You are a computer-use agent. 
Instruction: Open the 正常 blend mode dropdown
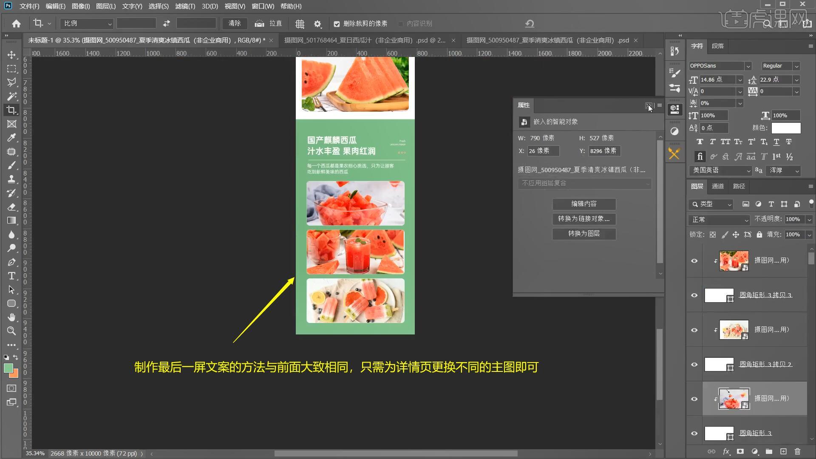pyautogui.click(x=720, y=220)
